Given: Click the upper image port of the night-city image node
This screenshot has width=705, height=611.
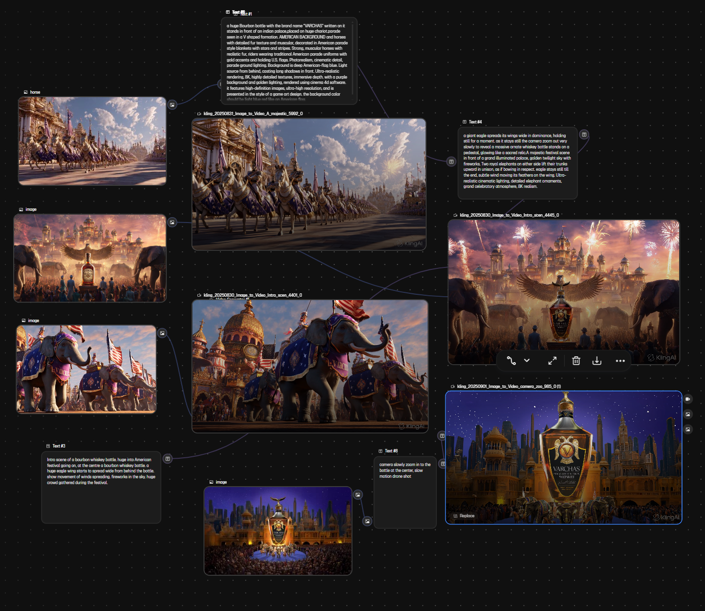Looking at the screenshot, I should (x=358, y=495).
